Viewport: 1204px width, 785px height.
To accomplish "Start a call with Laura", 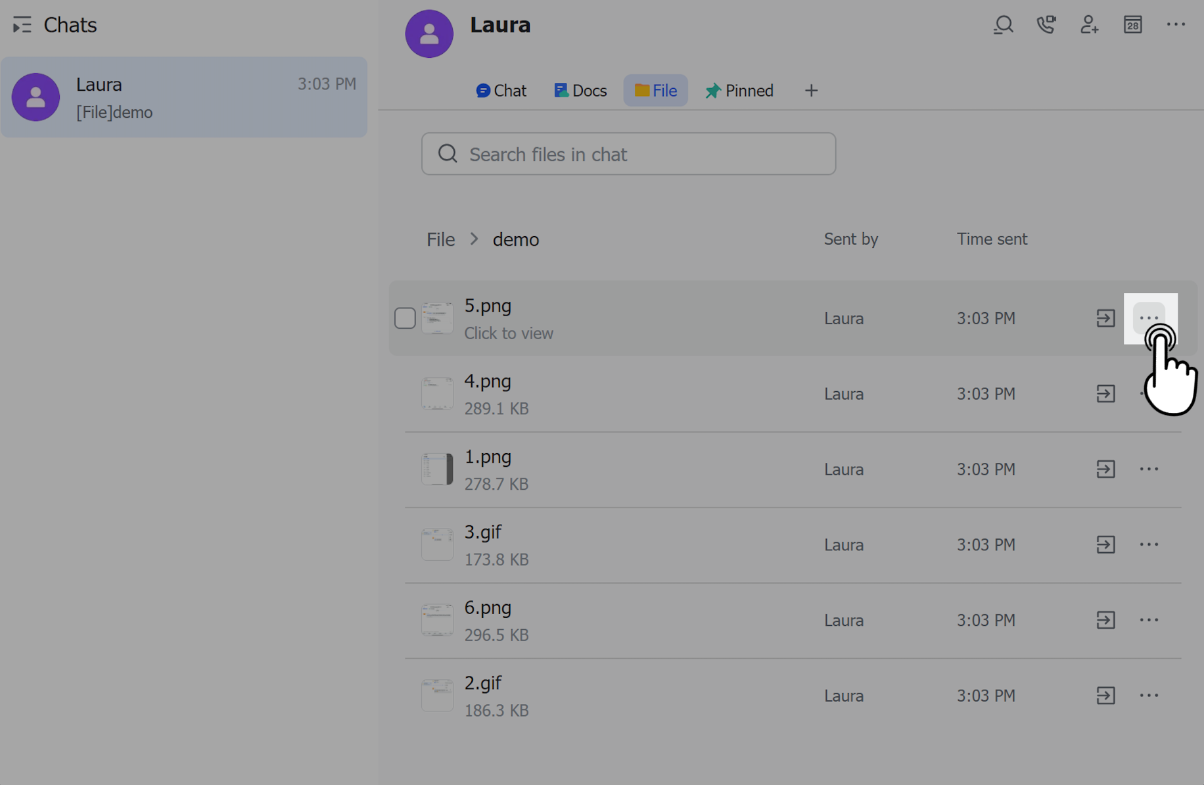I will pyautogui.click(x=1046, y=25).
